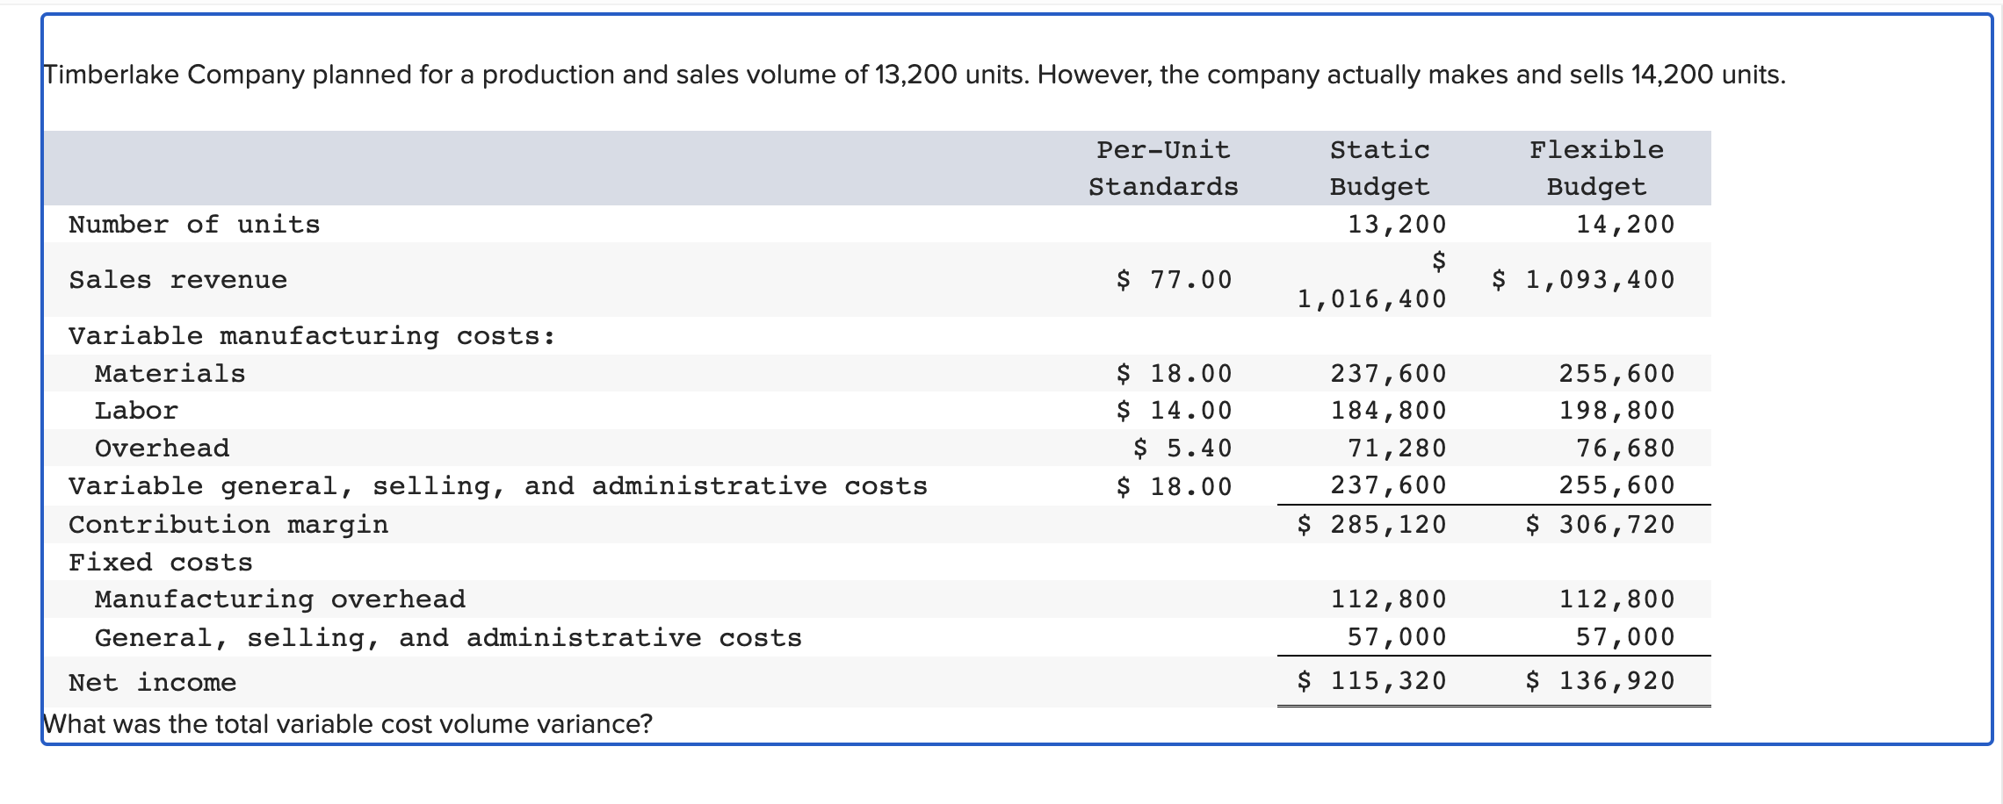This screenshot has height=804, width=2003.
Task: Click the Overhead per-unit standard $5.40
Action: [1182, 449]
